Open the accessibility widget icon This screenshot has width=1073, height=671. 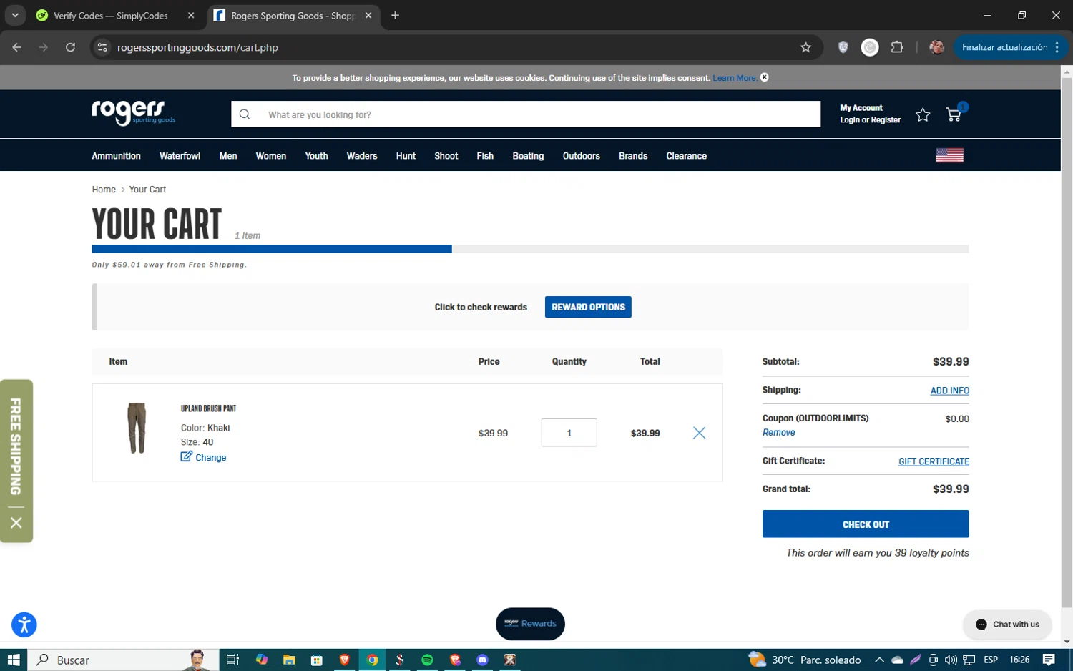click(x=24, y=625)
